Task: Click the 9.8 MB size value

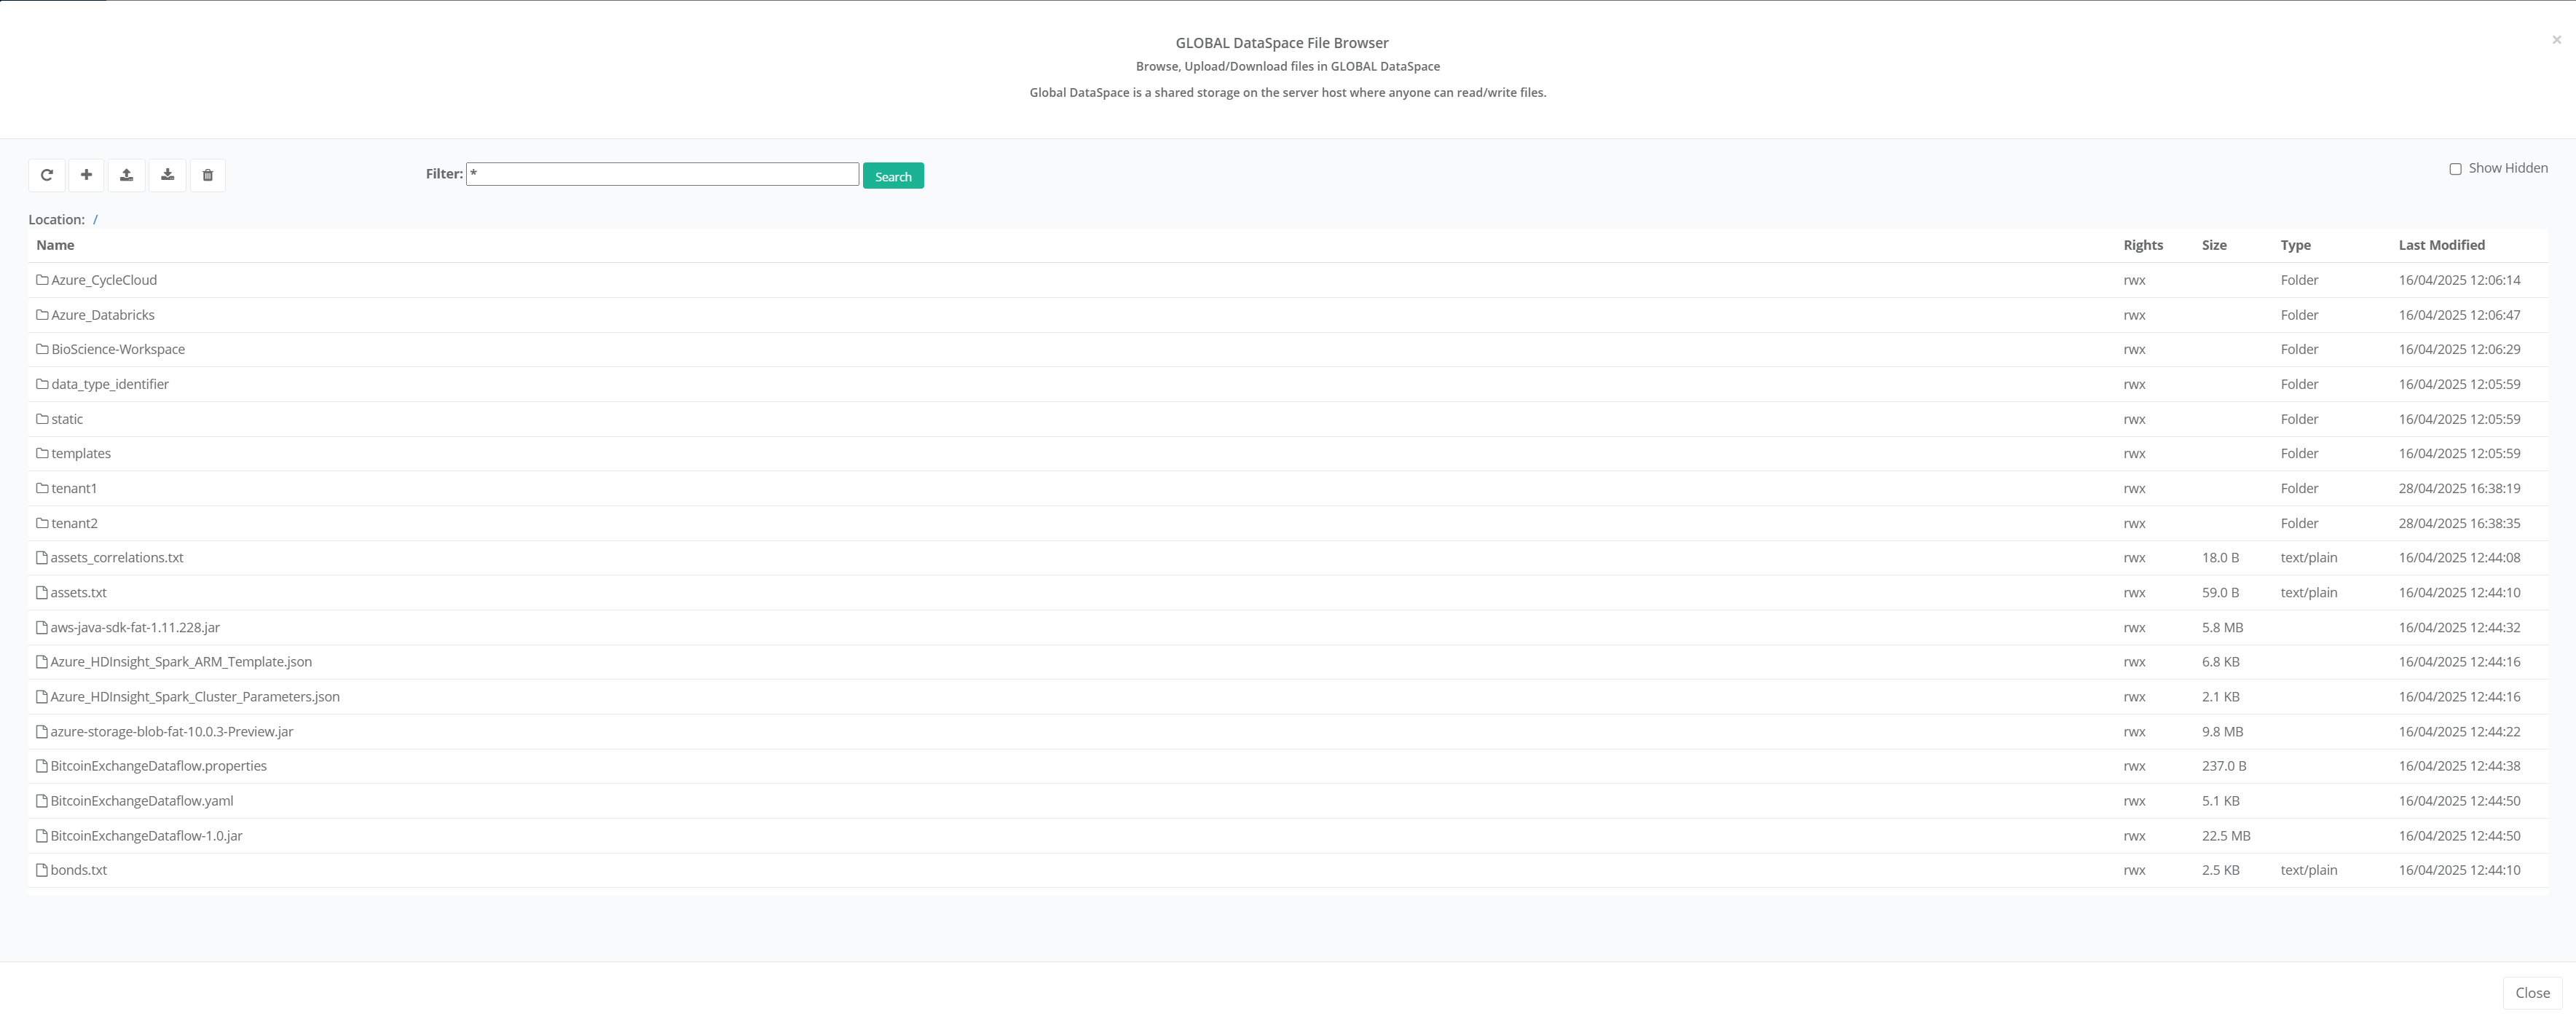Action: [x=2222, y=732]
